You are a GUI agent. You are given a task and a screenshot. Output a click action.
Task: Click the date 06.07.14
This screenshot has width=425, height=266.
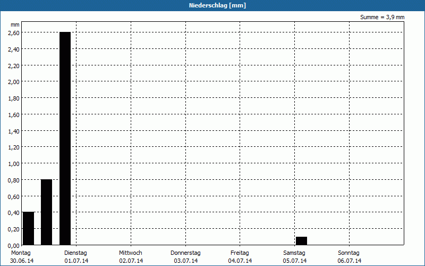(350, 261)
